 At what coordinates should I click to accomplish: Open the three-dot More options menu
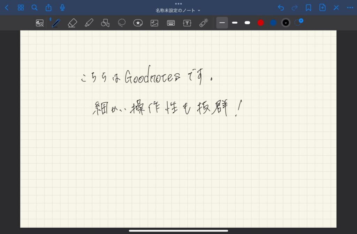[350, 8]
